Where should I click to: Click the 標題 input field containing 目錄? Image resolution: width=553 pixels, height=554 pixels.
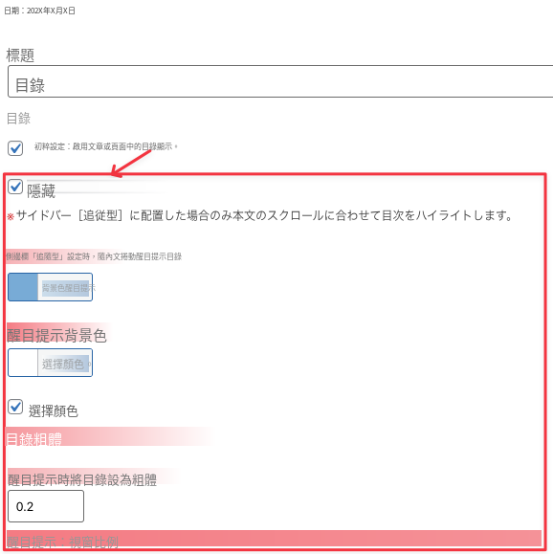tap(280, 81)
